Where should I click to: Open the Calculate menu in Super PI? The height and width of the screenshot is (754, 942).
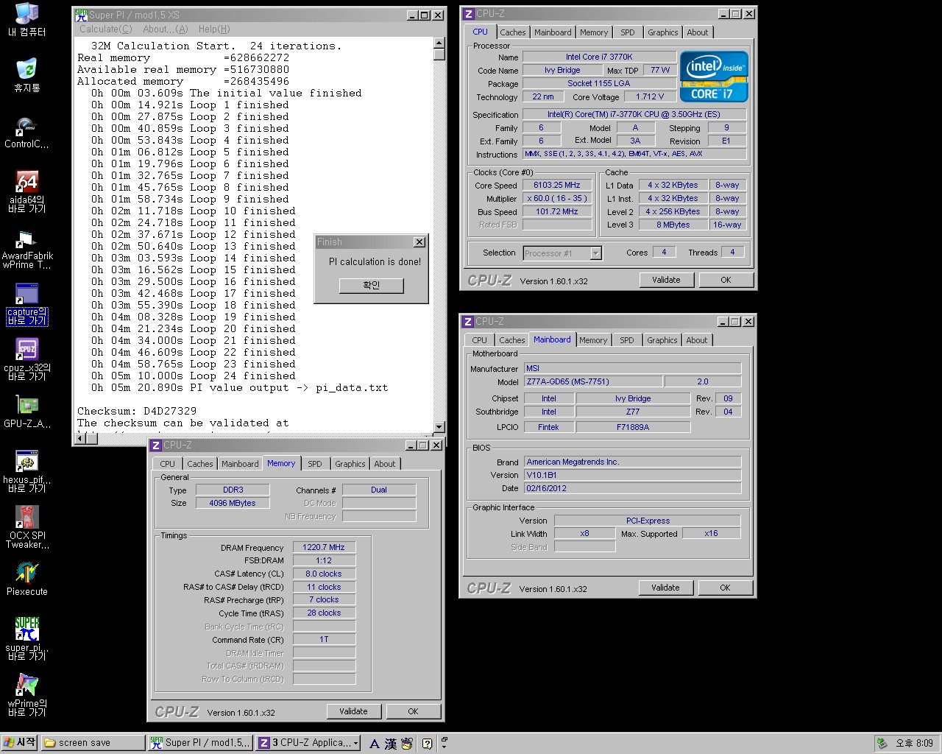pyautogui.click(x=105, y=29)
